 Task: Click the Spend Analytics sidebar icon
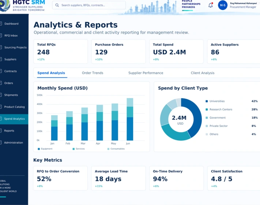pyautogui.click(x=1, y=119)
